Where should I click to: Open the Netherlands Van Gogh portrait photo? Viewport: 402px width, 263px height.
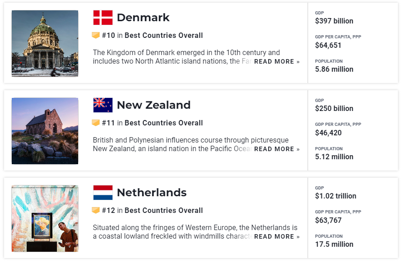[x=45, y=218]
